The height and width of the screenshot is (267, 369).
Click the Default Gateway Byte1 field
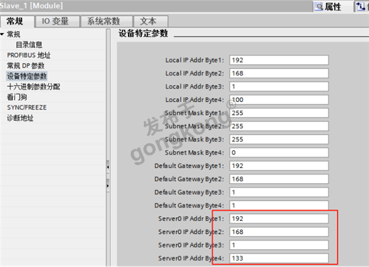click(279, 165)
